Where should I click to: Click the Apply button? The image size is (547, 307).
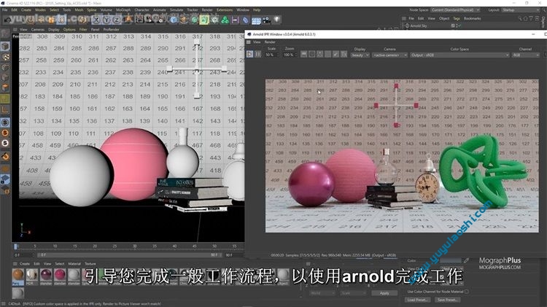[x=384, y=293]
